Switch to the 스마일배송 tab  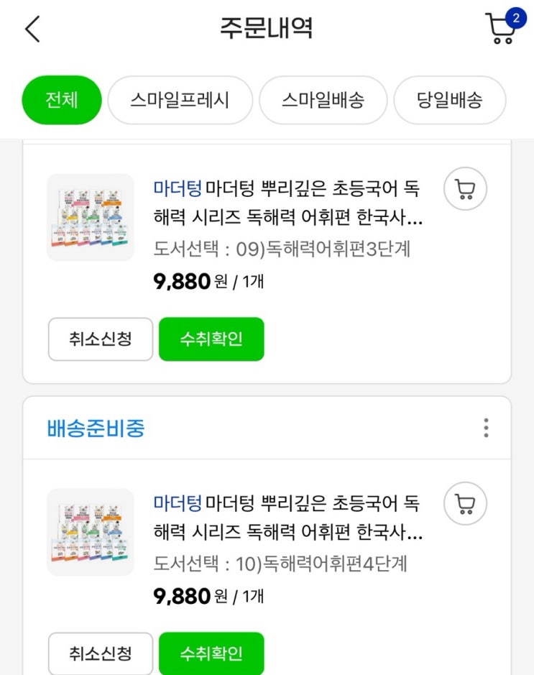pos(323,100)
